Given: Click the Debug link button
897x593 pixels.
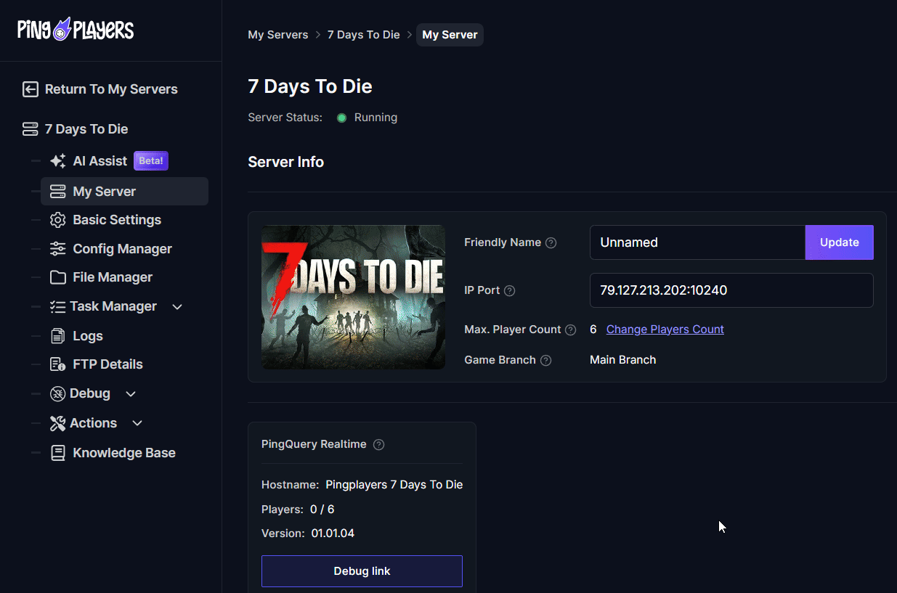Looking at the screenshot, I should click(x=362, y=571).
